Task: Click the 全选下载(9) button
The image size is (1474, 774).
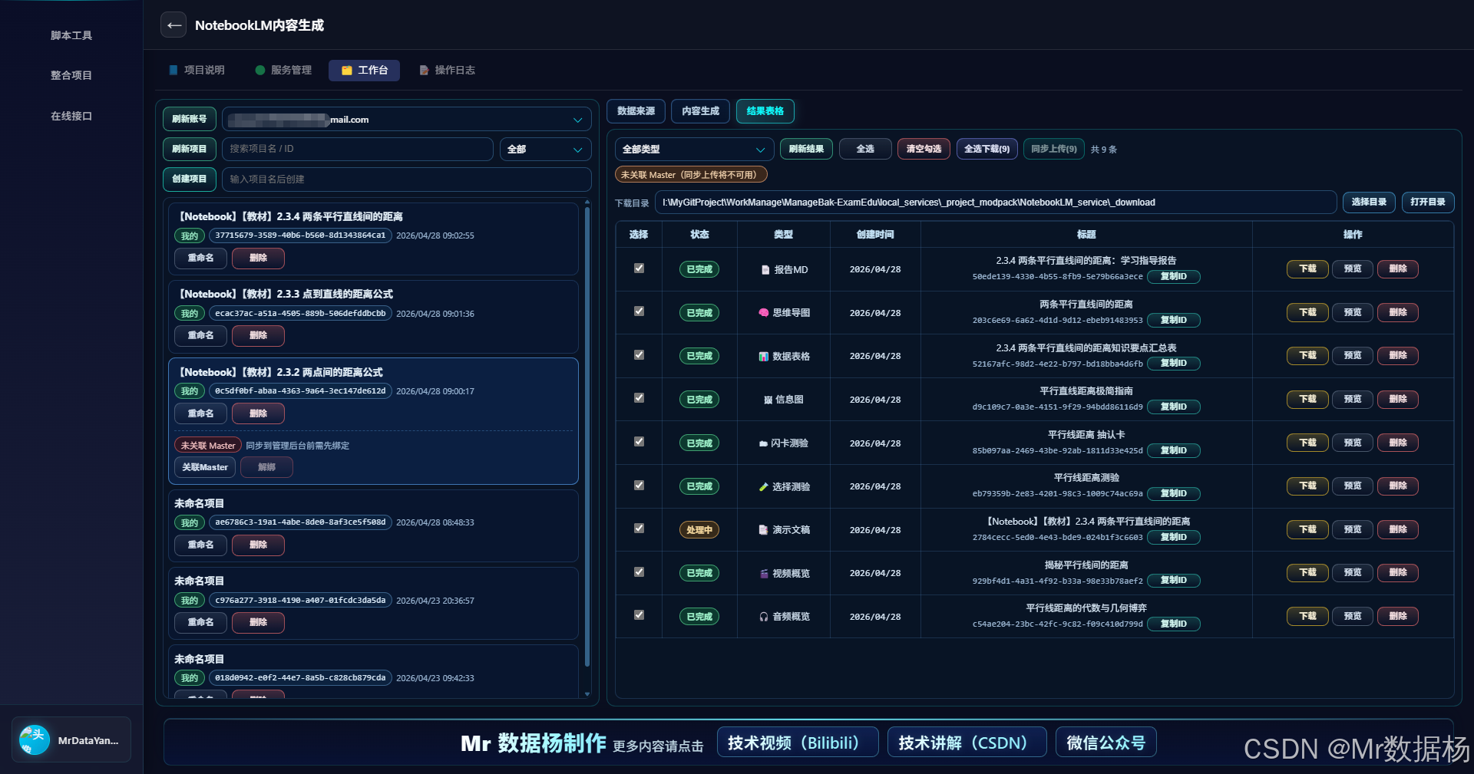Action: [x=987, y=149]
